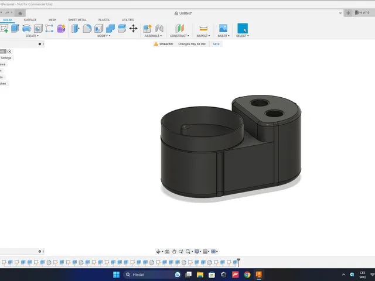Switch to the MESH tab
Image resolution: width=375 pixels, height=281 pixels.
pos(52,20)
